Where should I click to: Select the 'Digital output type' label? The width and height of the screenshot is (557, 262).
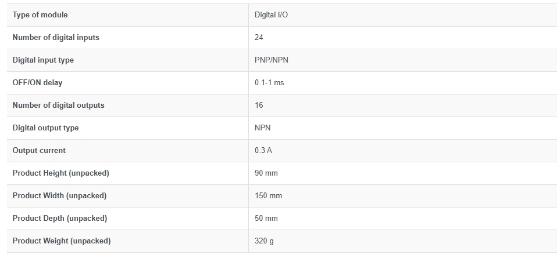[x=45, y=128]
